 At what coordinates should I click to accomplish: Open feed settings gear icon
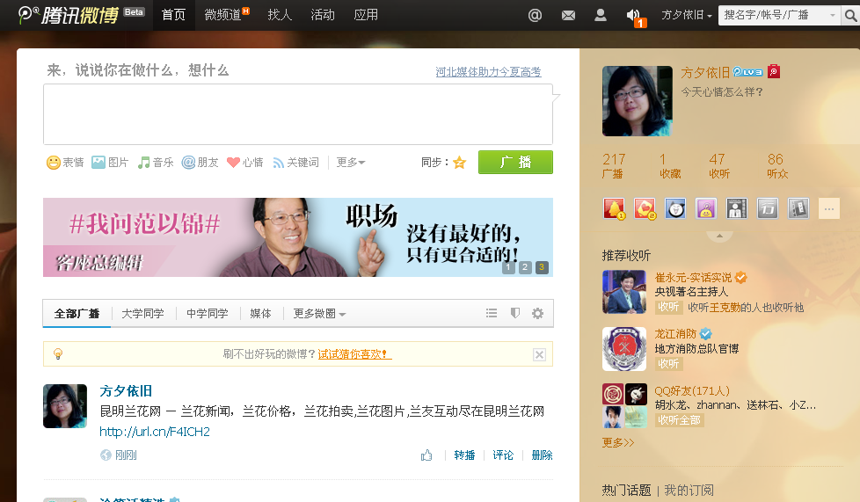coord(537,314)
